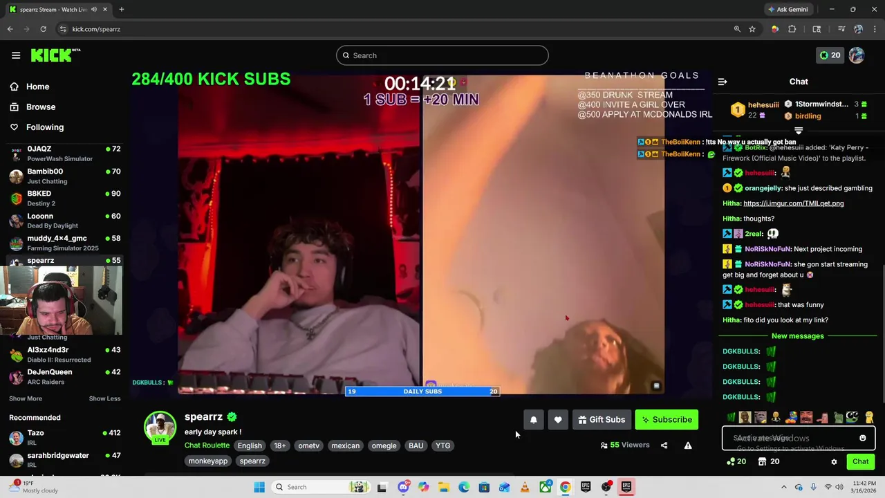Open the DeJenQueen ARC Raiders channel

pos(64,376)
